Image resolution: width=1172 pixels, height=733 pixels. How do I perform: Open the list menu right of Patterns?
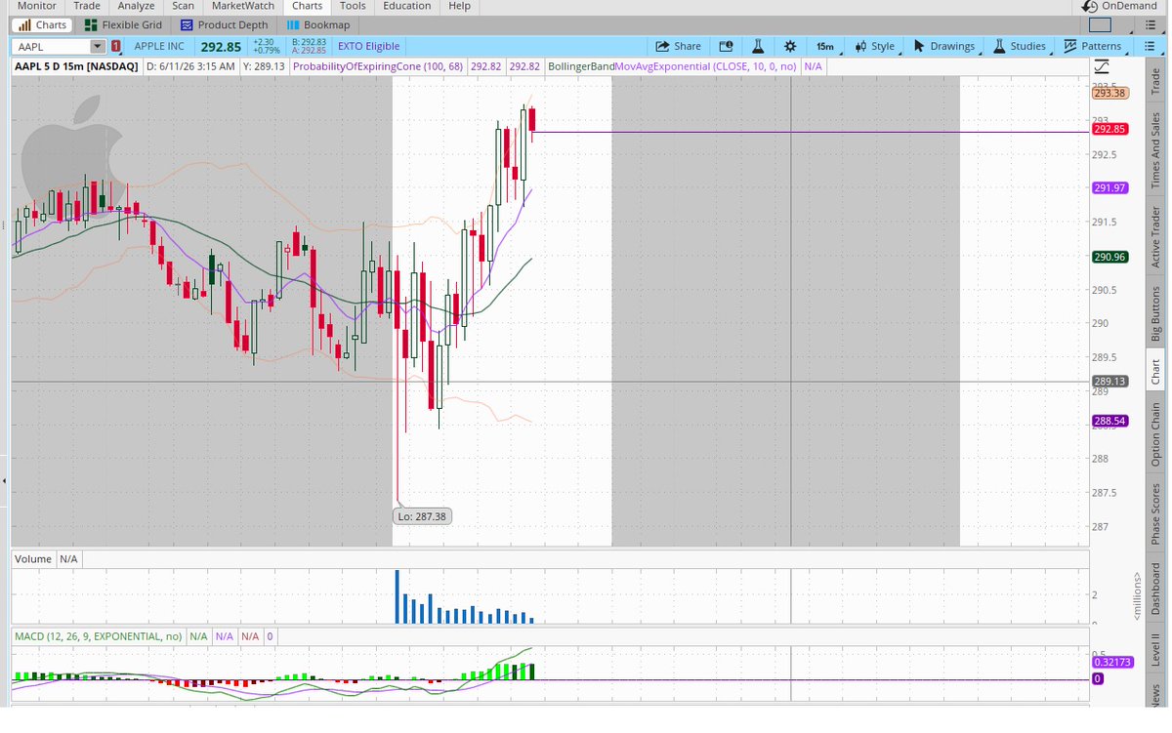click(1149, 46)
